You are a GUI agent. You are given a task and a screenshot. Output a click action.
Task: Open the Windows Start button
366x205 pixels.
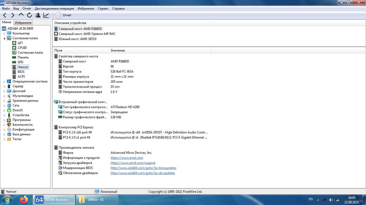click(7, 200)
